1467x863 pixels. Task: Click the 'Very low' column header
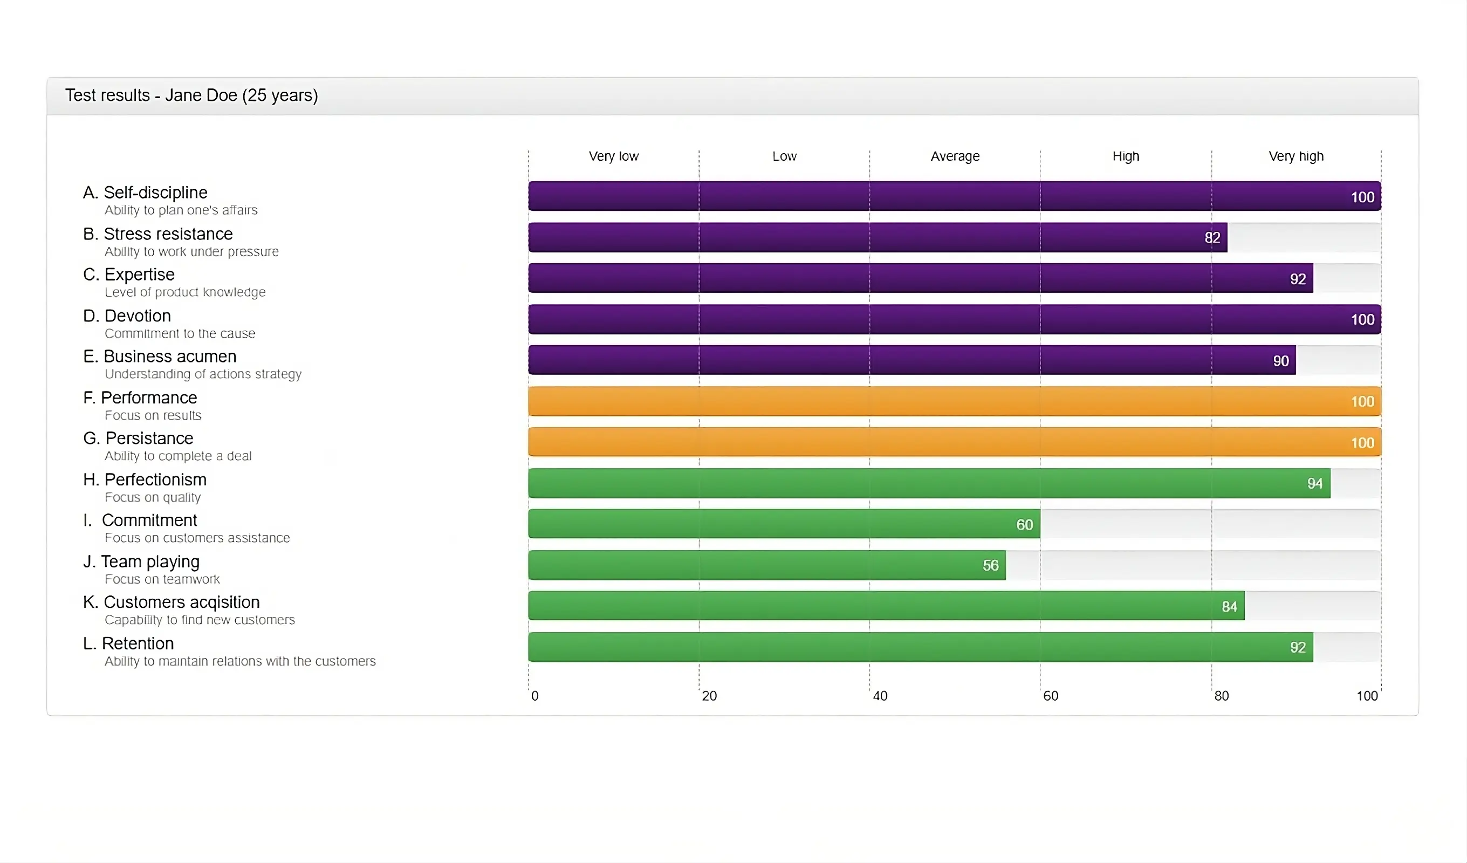click(x=614, y=156)
